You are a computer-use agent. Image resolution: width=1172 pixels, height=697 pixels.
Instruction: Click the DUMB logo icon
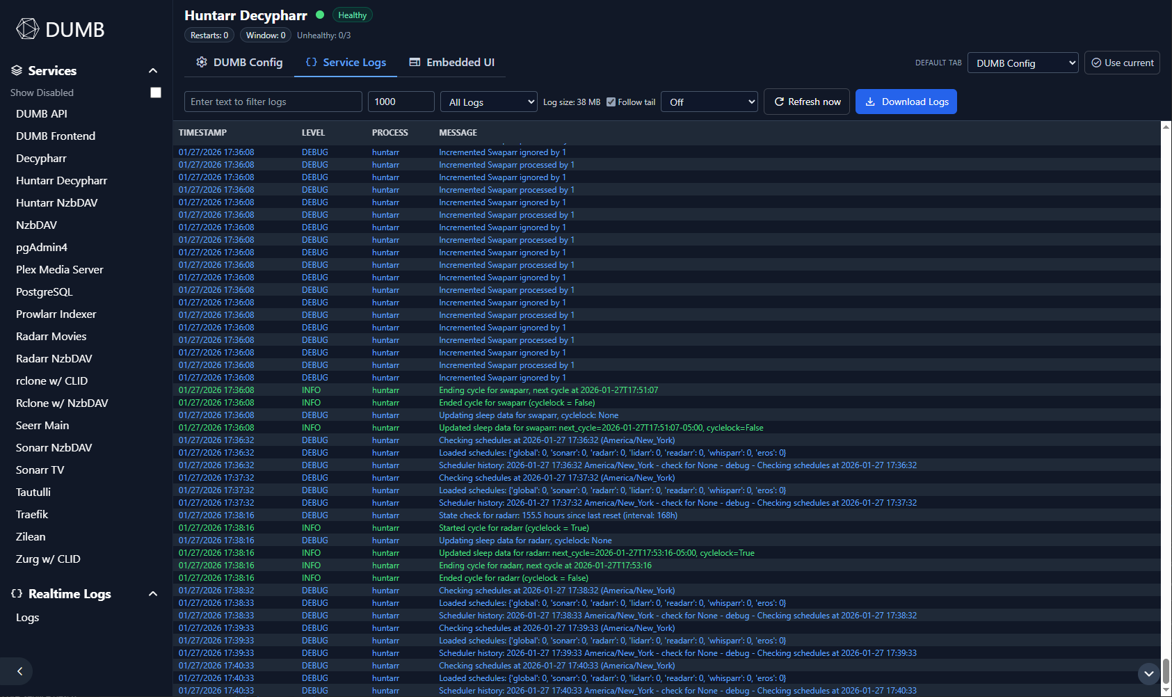26,29
